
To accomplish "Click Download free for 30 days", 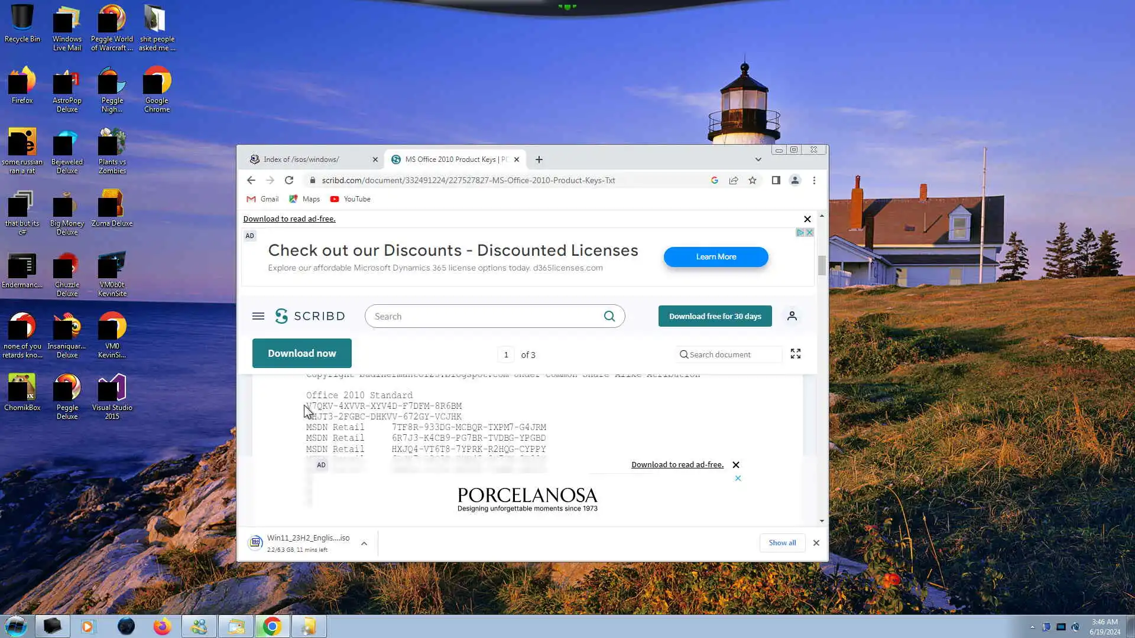I will (x=715, y=316).
